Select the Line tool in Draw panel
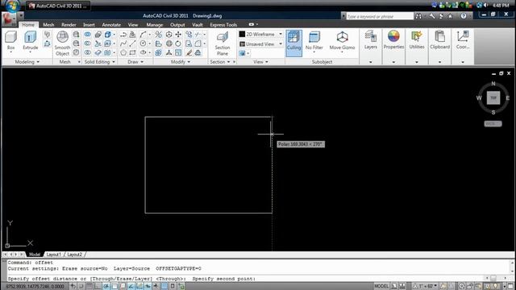Viewport: 516px width, 290px height. coord(132,43)
